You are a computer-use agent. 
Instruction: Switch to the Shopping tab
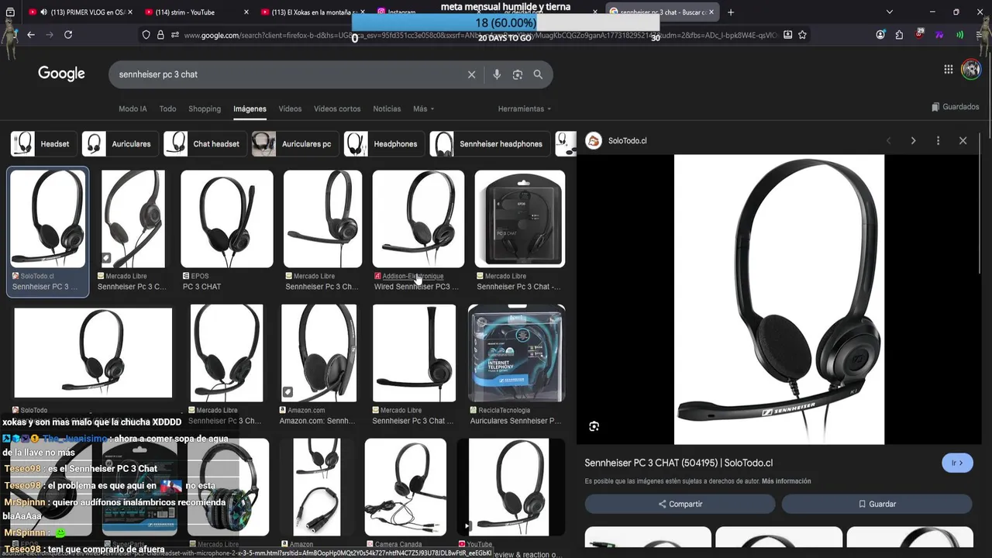(205, 109)
